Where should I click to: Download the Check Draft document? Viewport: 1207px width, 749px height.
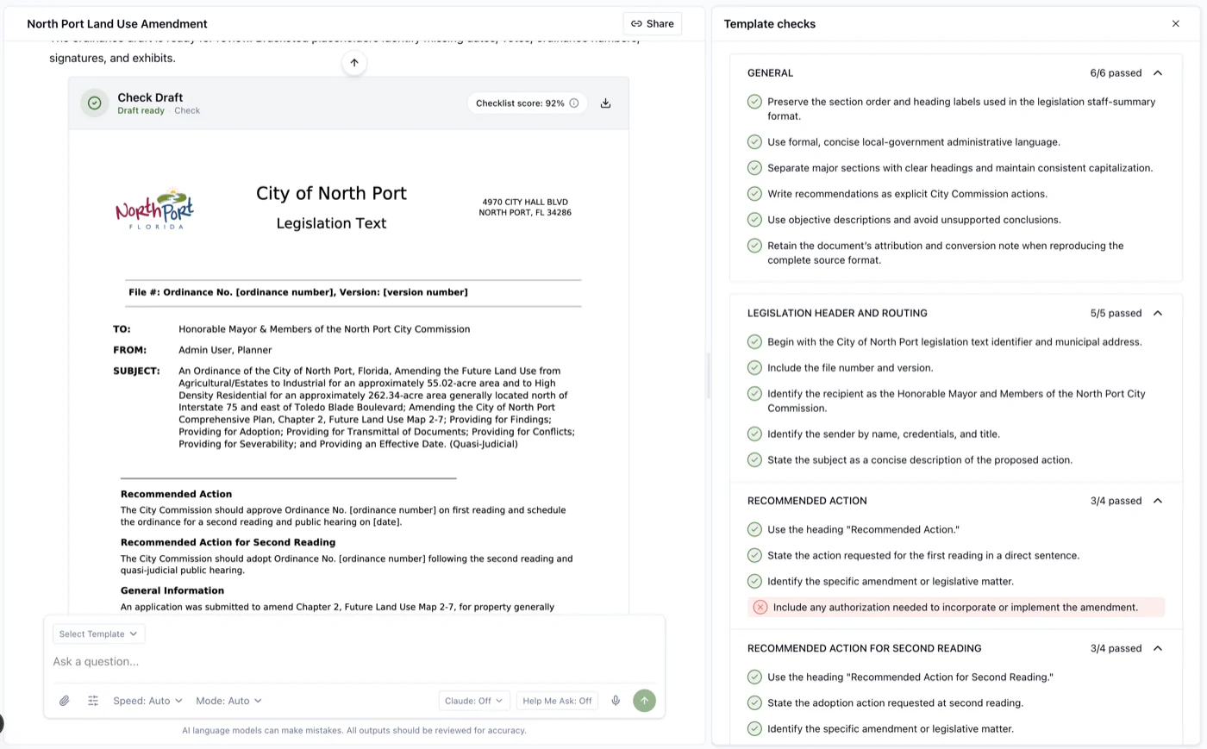pos(605,103)
